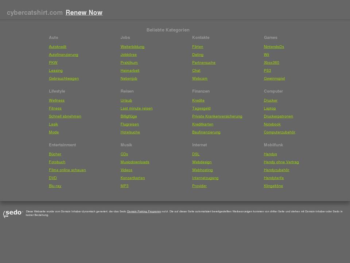350x263 pixels.
Task: Open the Leasing link
Action: click(55, 70)
